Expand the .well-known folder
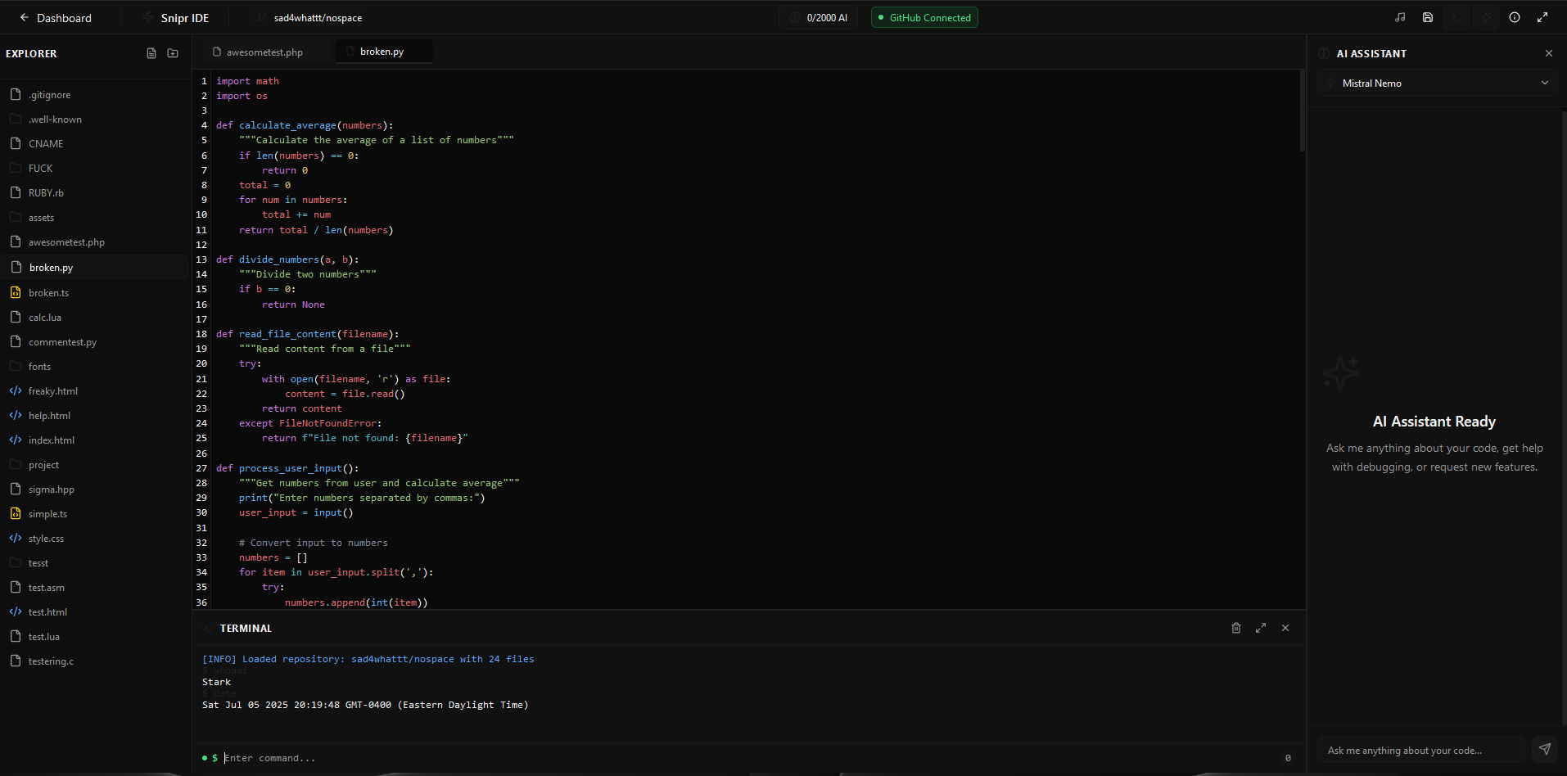1567x776 pixels. (x=95, y=120)
